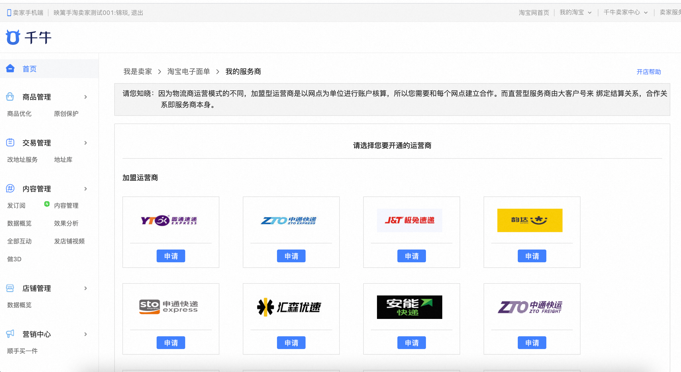Click the phone icon beside 卖家手机端
Screen dimensions: 681x372
click(x=9, y=13)
